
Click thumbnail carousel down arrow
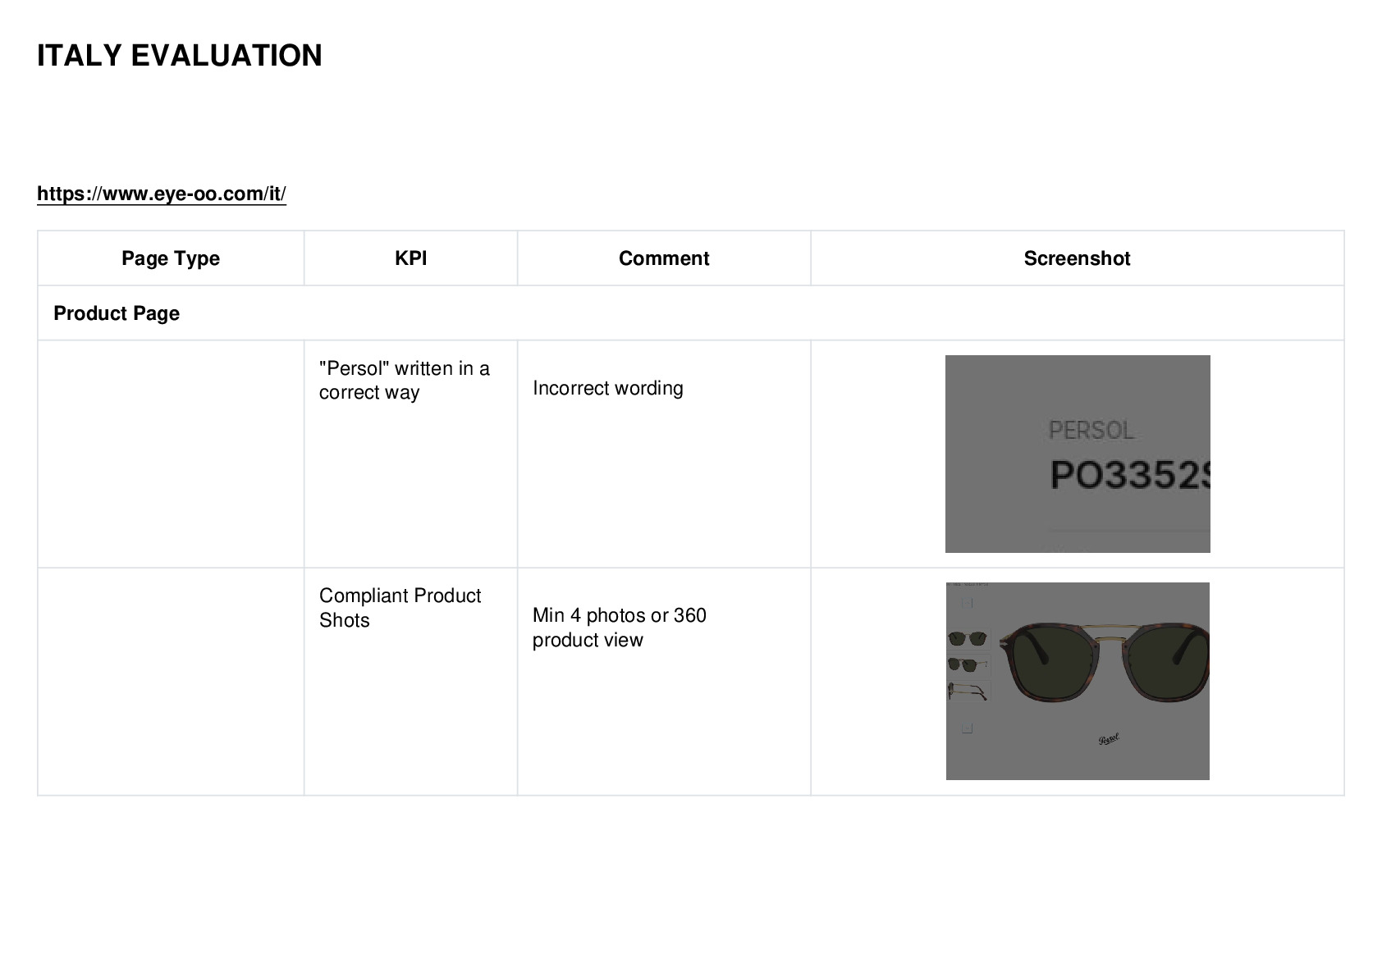tap(968, 728)
